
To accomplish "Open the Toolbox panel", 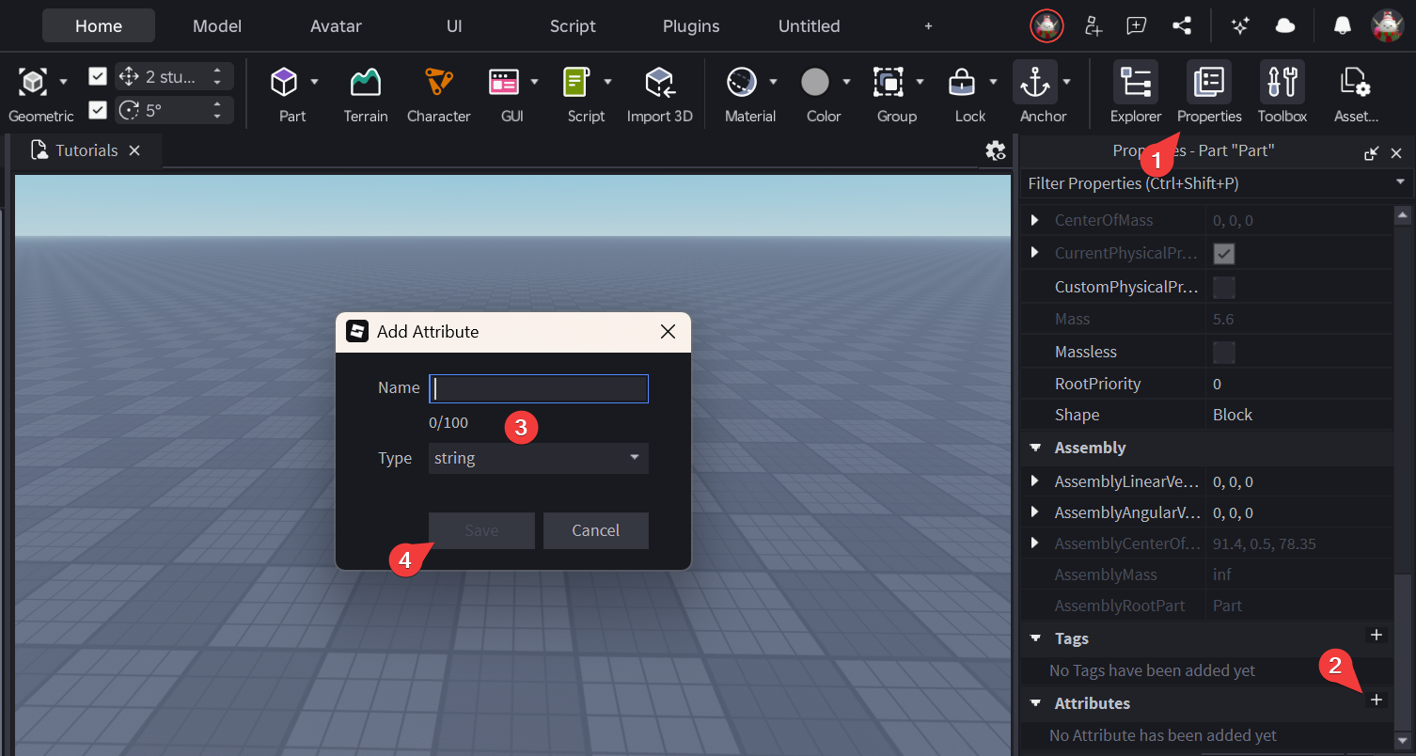I will pyautogui.click(x=1282, y=84).
